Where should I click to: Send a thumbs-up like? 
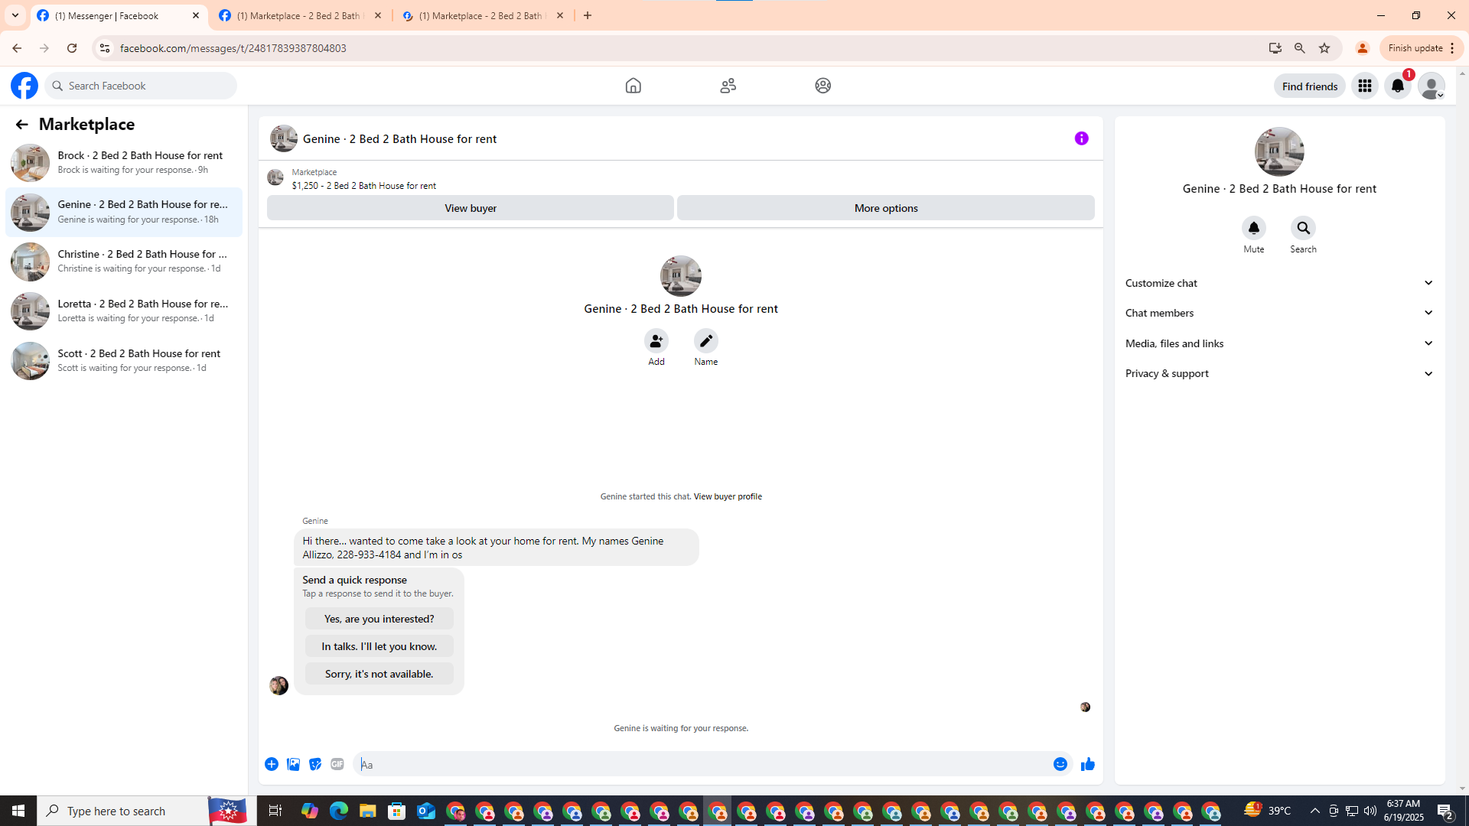point(1087,764)
